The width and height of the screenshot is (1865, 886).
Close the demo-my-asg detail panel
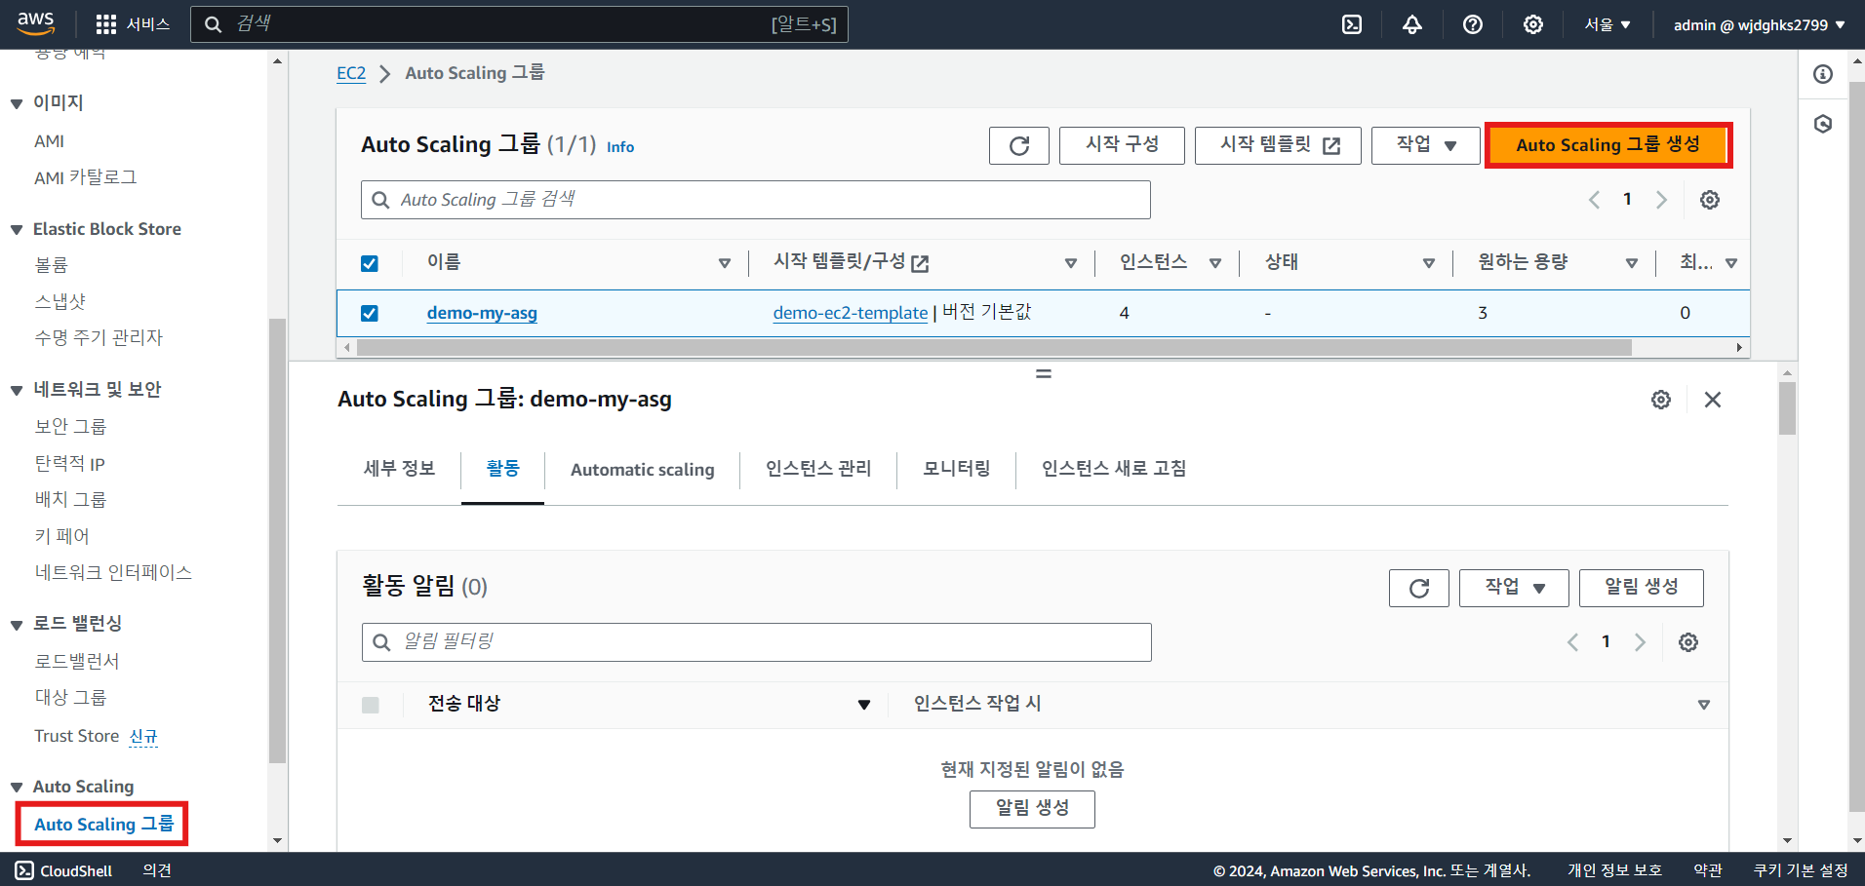coord(1713,400)
